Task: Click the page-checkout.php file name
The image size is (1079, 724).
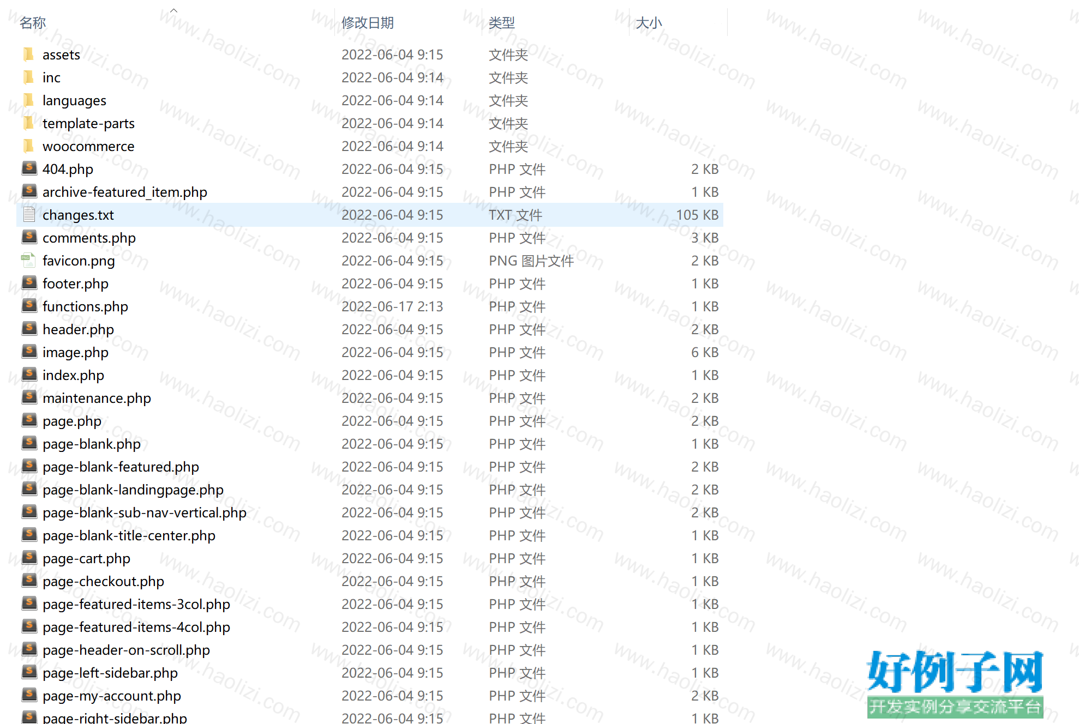Action: pyautogui.click(x=103, y=581)
